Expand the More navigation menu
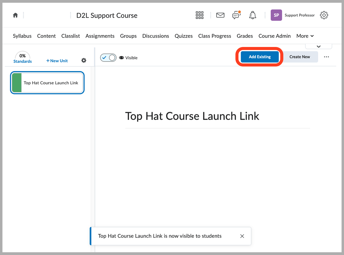 305,36
